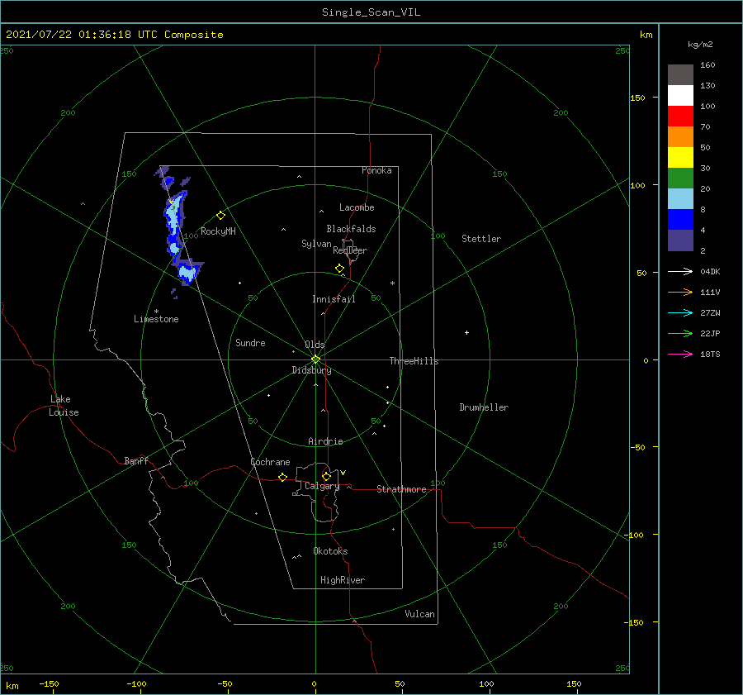The image size is (743, 695).
Task: Click the HighRiver town label
Action: coord(343,580)
